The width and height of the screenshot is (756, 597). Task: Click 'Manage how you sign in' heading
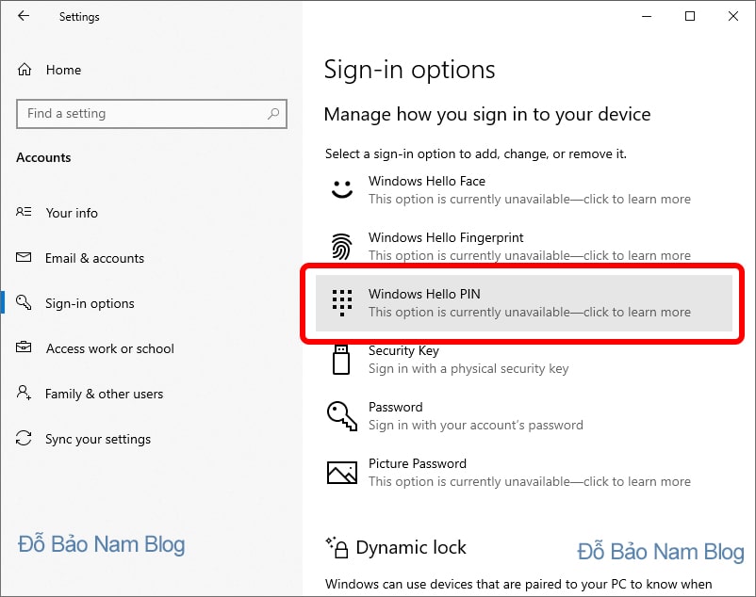tap(487, 115)
